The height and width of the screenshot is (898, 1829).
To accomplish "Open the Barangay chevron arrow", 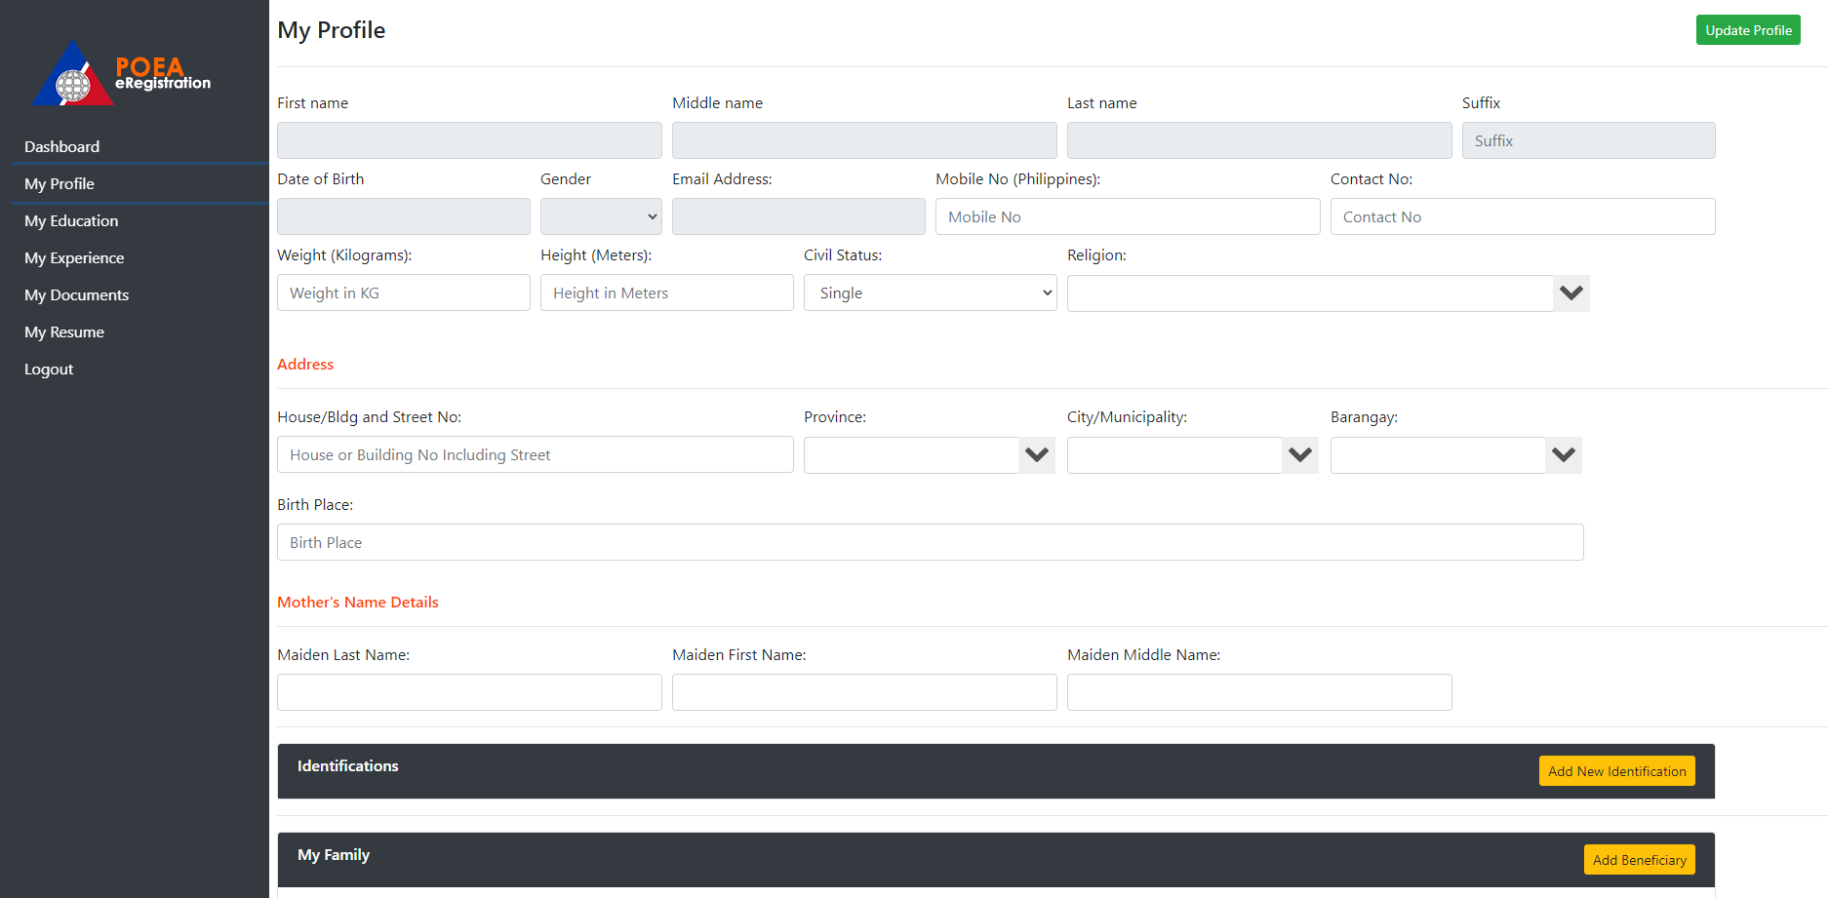I will (1564, 455).
